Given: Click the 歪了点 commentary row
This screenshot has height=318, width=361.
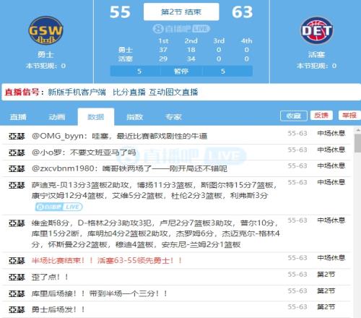Looking at the screenshot, I should 176,277.
